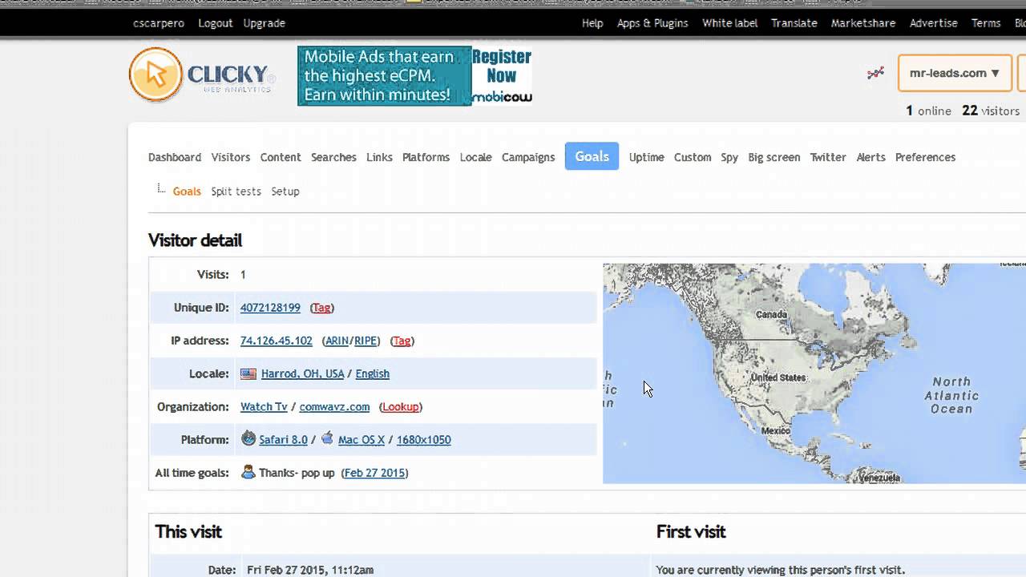Open the Uptime tab
Screen dimensions: 1026x577
click(646, 157)
